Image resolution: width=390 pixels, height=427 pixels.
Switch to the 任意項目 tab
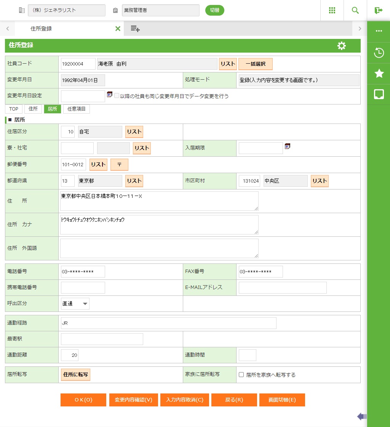tap(77, 109)
